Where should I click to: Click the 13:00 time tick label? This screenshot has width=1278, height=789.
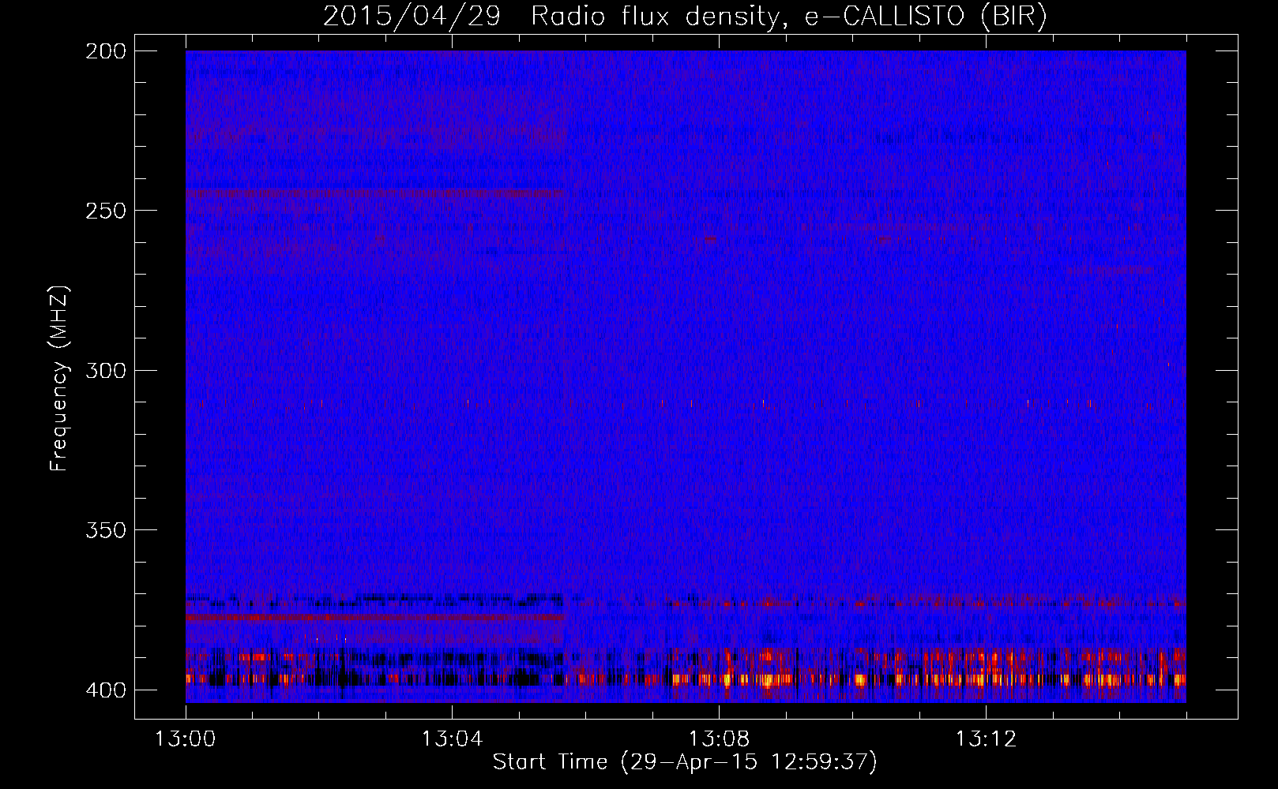click(186, 739)
